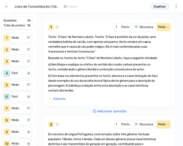Click the lines icon in question 2 Discursiva
The height and width of the screenshot is (146, 183).
tap(136, 124)
